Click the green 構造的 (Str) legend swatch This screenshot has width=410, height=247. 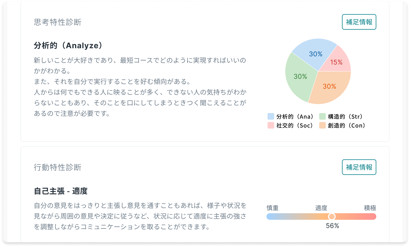pyautogui.click(x=322, y=116)
